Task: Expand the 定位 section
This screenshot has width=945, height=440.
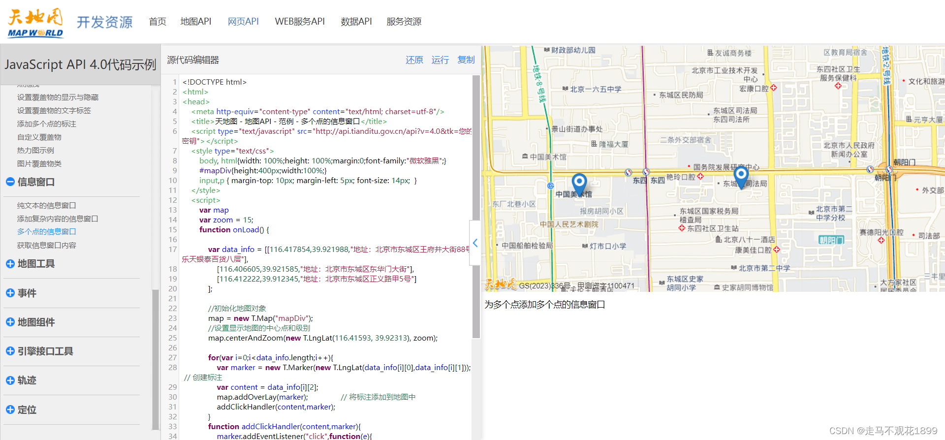Action: [10, 409]
